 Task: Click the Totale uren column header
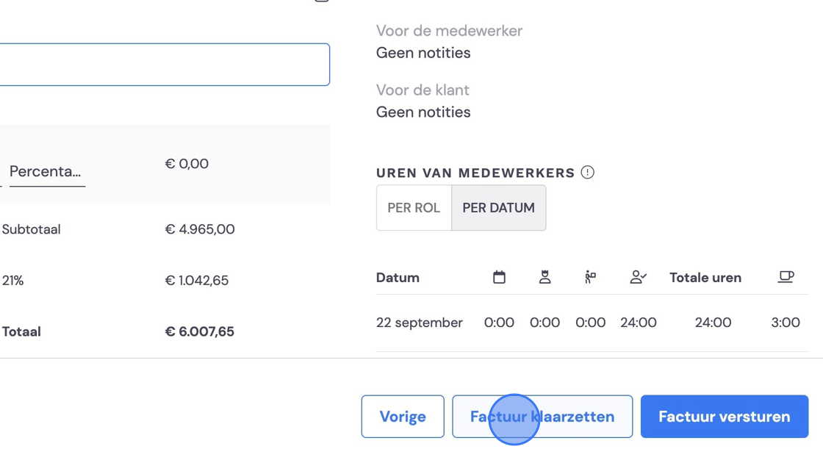705,277
